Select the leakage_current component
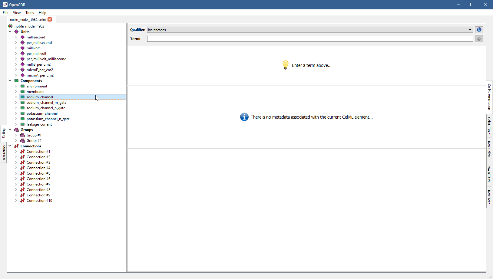Image resolution: width=493 pixels, height=279 pixels. click(39, 124)
